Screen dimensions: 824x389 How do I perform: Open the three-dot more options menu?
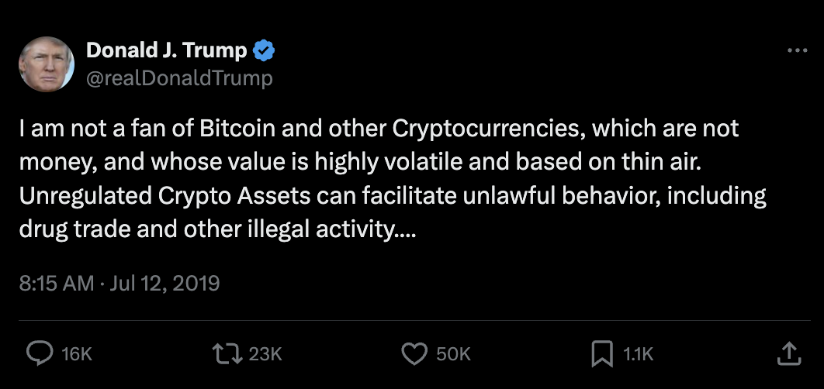(x=797, y=50)
